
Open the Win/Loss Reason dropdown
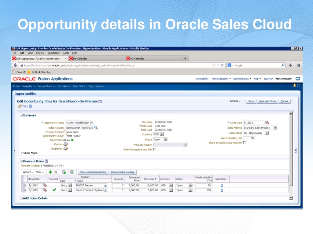coord(186,145)
